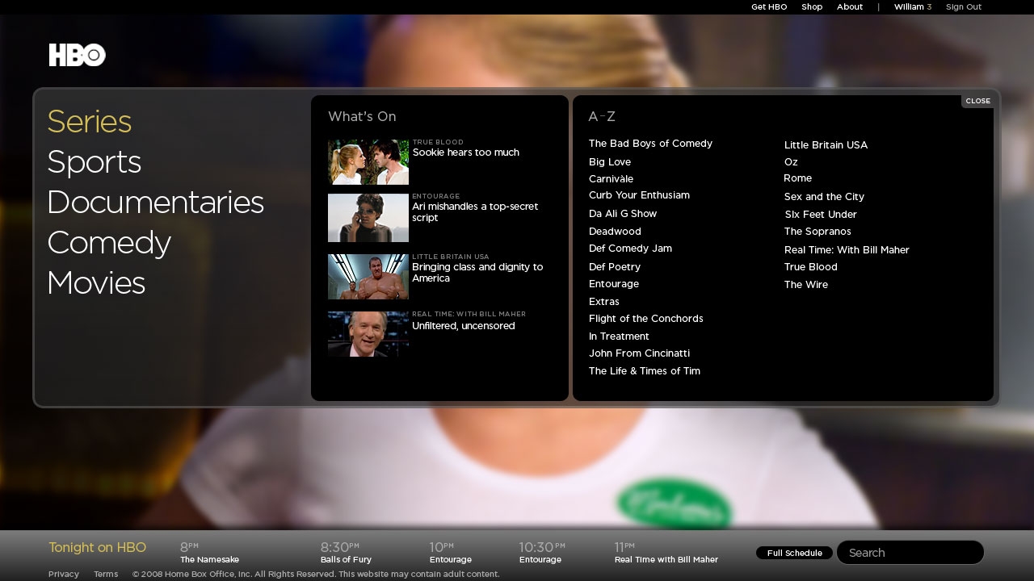
Task: Open The Sopranos
Action: [x=818, y=232]
